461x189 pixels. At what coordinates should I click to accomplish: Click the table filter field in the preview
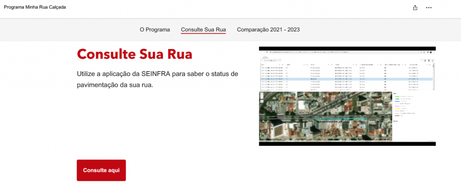(271, 60)
